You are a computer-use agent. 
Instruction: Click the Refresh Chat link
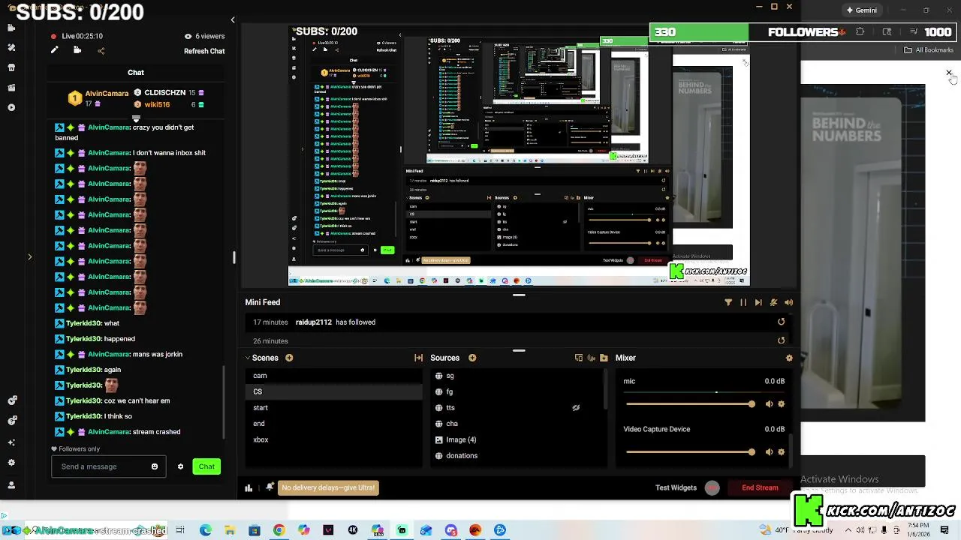[x=204, y=51]
